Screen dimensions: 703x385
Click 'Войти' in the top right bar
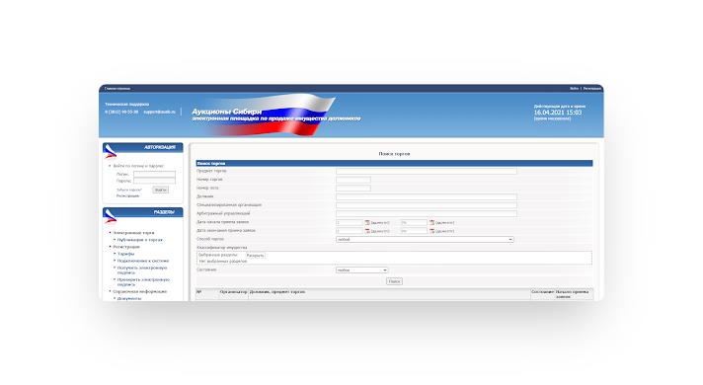575,88
